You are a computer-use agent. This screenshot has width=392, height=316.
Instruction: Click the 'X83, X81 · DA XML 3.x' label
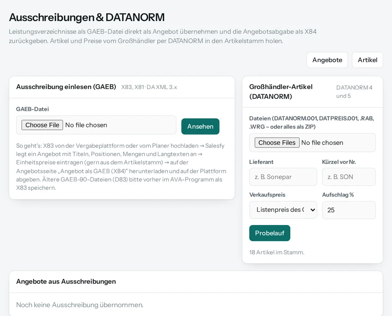click(149, 88)
